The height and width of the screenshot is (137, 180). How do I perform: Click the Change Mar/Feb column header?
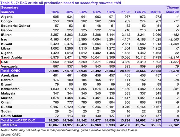(x=173, y=10)
